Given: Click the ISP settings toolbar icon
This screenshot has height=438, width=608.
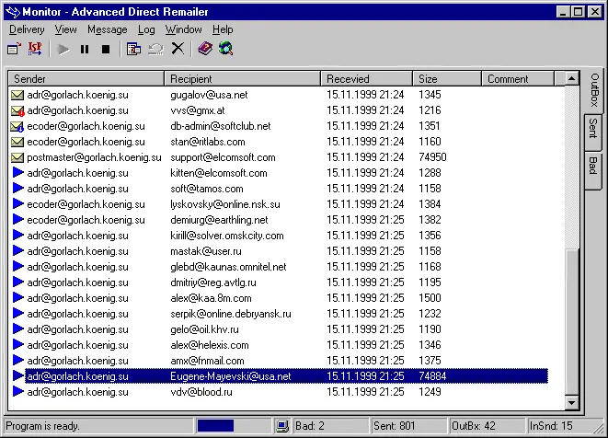Looking at the screenshot, I should 35,49.
